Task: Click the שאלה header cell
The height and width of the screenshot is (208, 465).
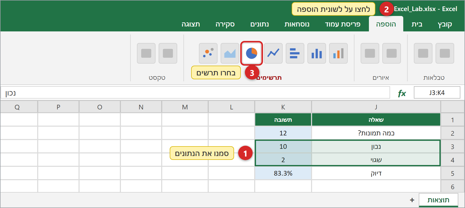Action: (x=376, y=120)
